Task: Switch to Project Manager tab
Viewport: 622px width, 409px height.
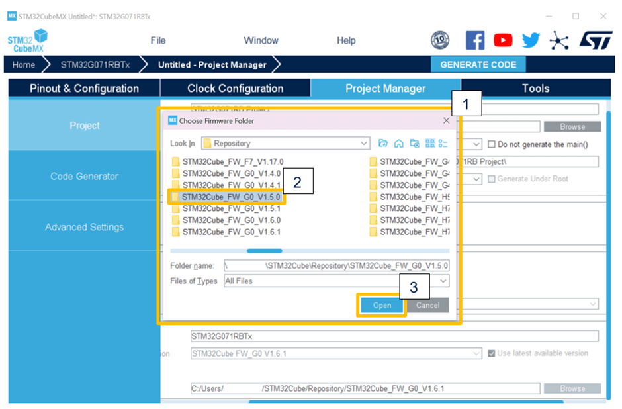Action: pyautogui.click(x=385, y=88)
